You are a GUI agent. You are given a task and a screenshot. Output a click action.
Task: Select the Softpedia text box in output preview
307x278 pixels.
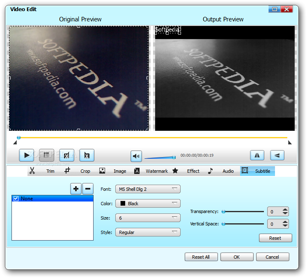pyautogui.click(x=168, y=30)
